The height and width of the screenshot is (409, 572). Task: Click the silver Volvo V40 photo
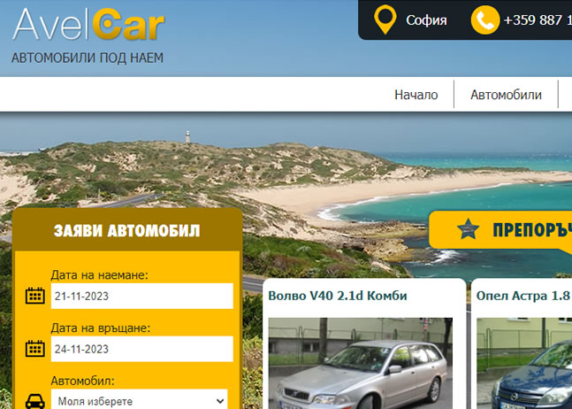[361, 363]
